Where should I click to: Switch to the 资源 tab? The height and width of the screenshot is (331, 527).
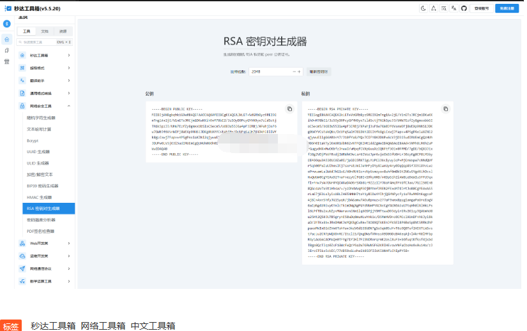(x=63, y=31)
